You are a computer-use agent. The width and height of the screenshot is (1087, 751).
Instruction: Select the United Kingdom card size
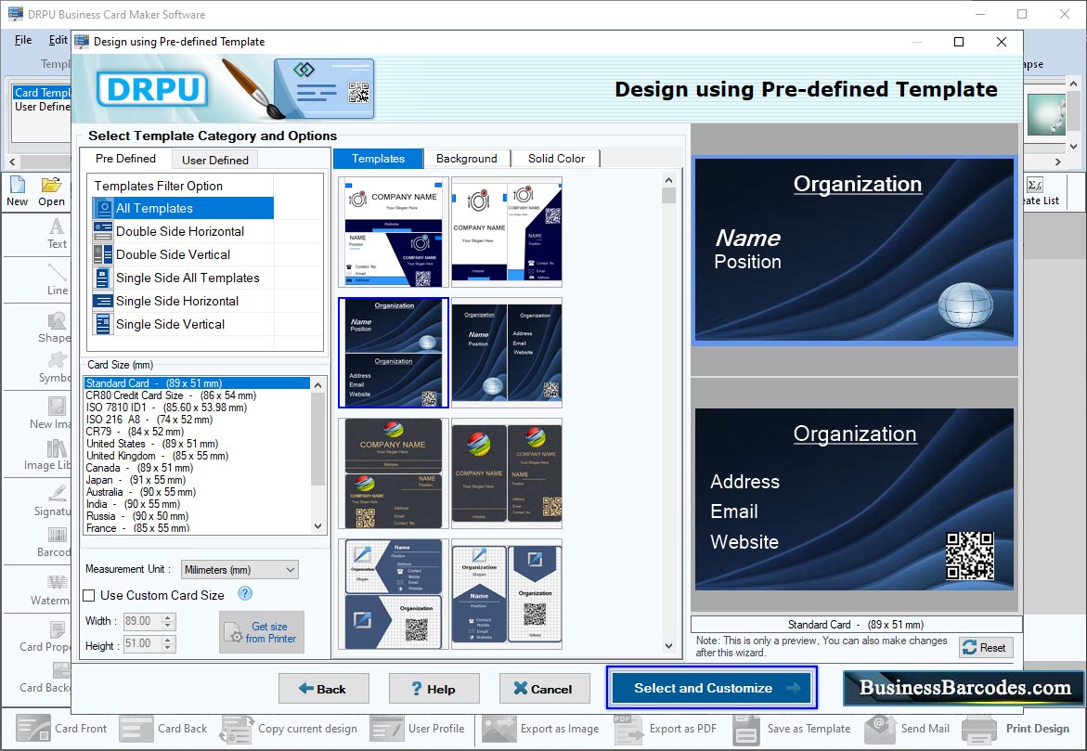pyautogui.click(x=157, y=456)
